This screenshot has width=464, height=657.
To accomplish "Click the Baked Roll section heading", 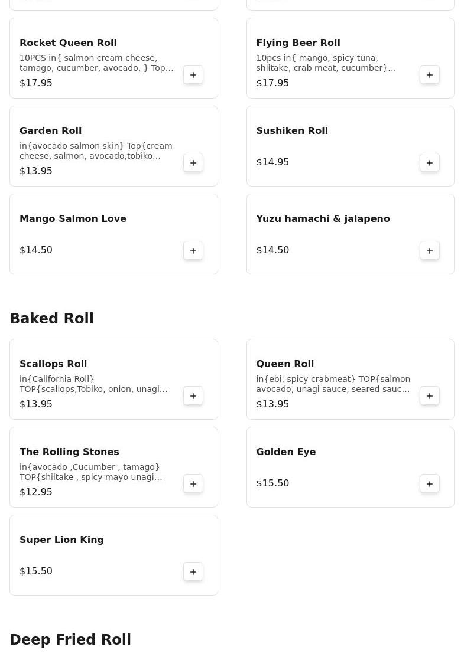I will pyautogui.click(x=51, y=319).
